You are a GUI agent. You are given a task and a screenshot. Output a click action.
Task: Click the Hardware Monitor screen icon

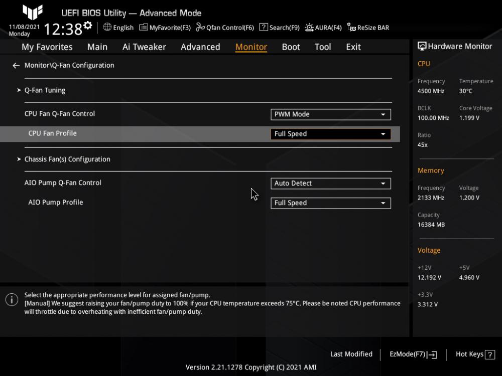tap(422, 46)
